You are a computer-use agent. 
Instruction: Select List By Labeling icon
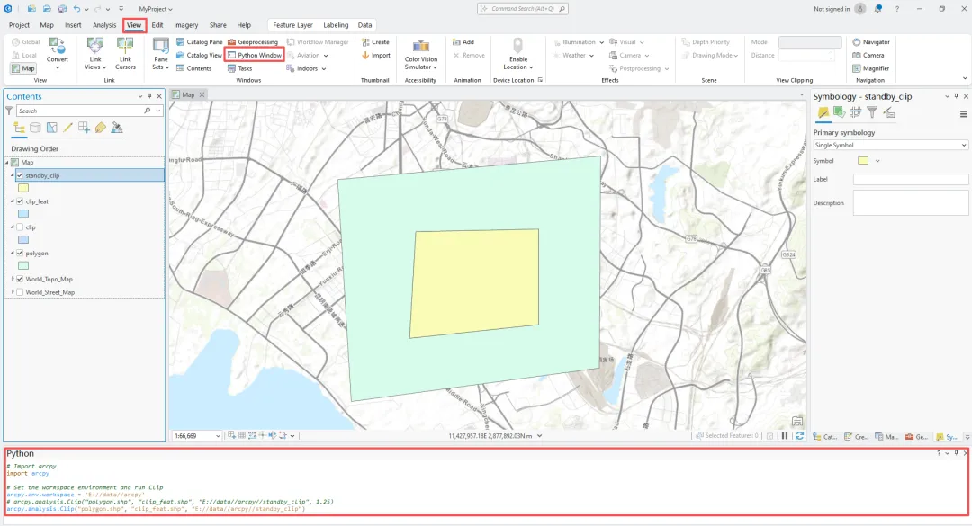(x=101, y=128)
